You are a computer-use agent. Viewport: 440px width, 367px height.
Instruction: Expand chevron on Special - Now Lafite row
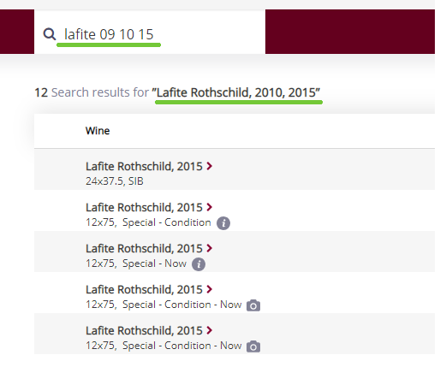pyautogui.click(x=210, y=248)
